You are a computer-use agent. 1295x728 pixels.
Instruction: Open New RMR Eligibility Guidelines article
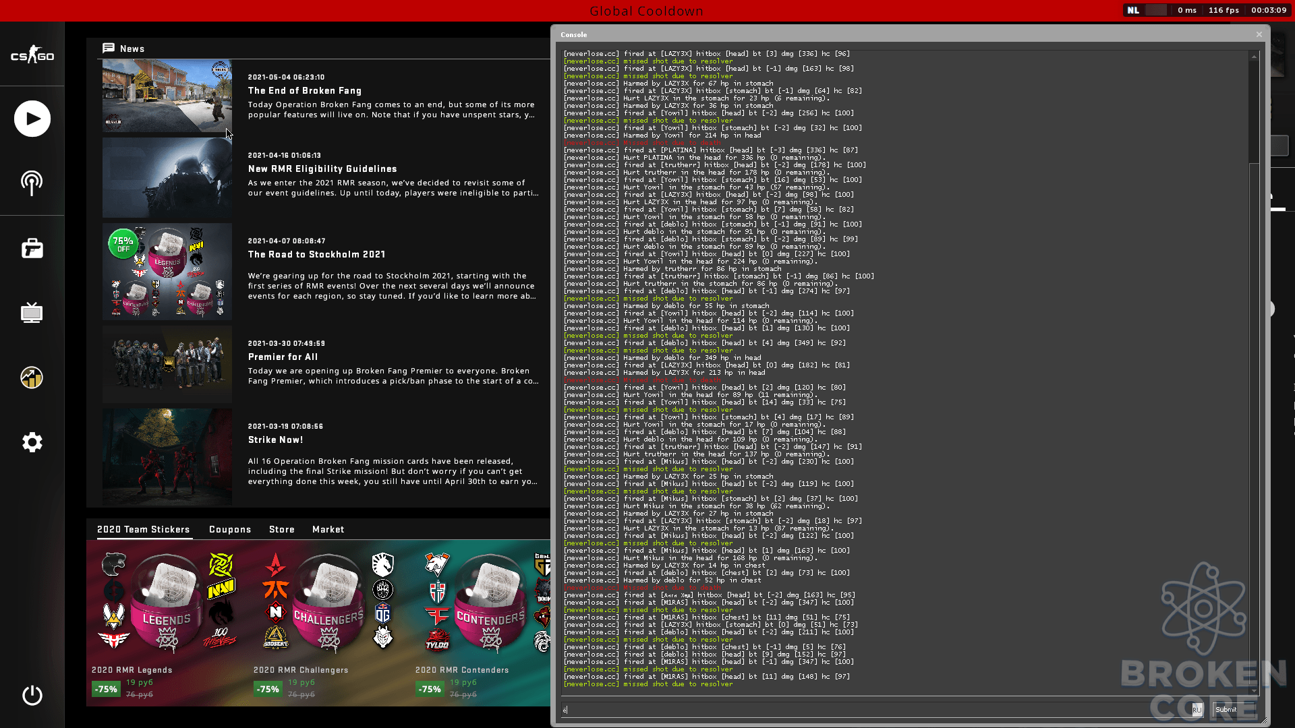point(322,169)
